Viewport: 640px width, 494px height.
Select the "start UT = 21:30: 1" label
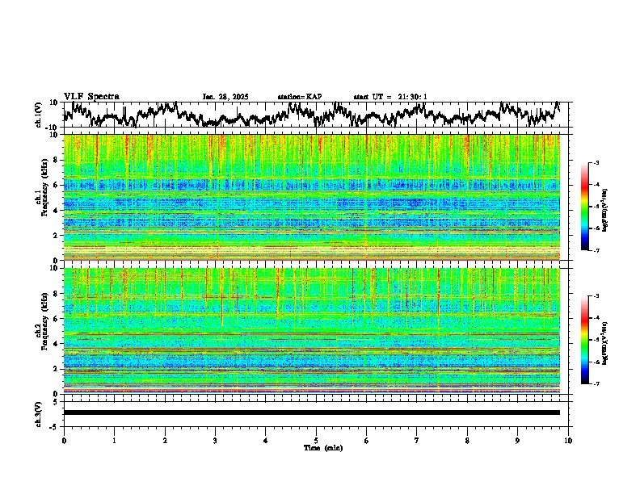pyautogui.click(x=390, y=97)
